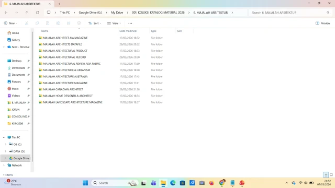This screenshot has width=335, height=188.
Task: Open the View options dropdown
Action: click(x=114, y=23)
